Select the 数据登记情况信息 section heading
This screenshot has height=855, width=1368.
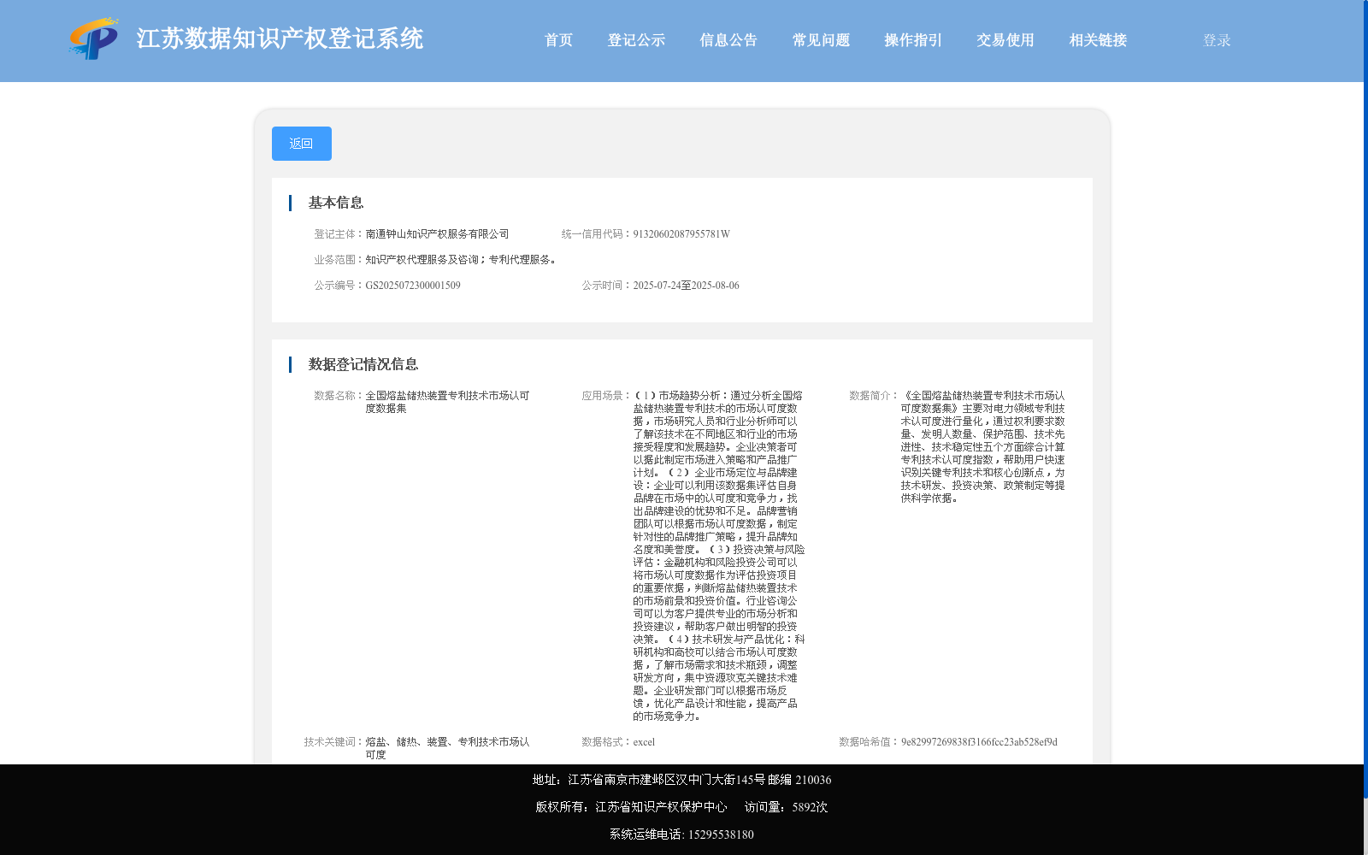(363, 364)
